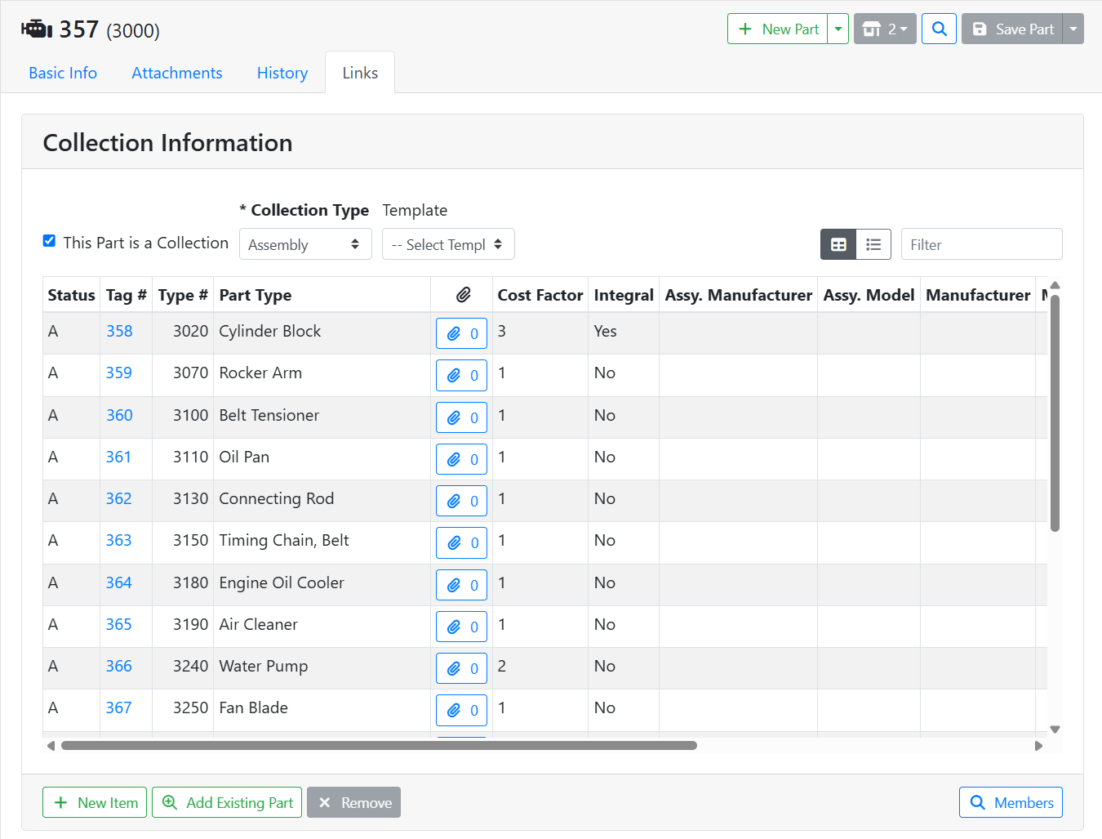Image resolution: width=1102 pixels, height=839 pixels.
Task: Switch to grid card view icon
Action: [838, 244]
